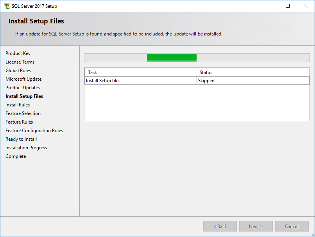Select Ready to Install step

point(21,139)
